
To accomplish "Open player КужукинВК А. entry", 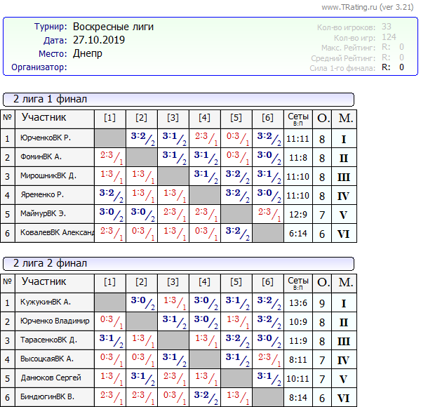I will click(x=46, y=302).
